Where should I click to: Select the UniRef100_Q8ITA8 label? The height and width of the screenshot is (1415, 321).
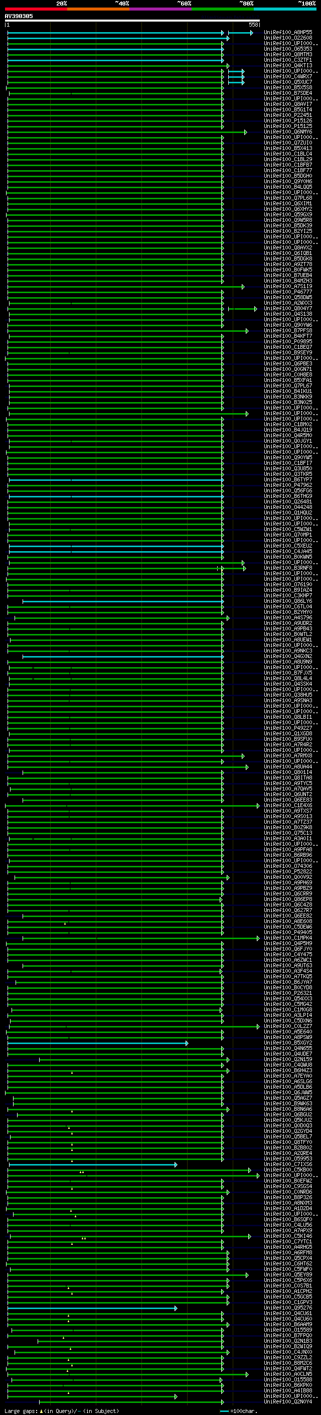(x=288, y=778)
